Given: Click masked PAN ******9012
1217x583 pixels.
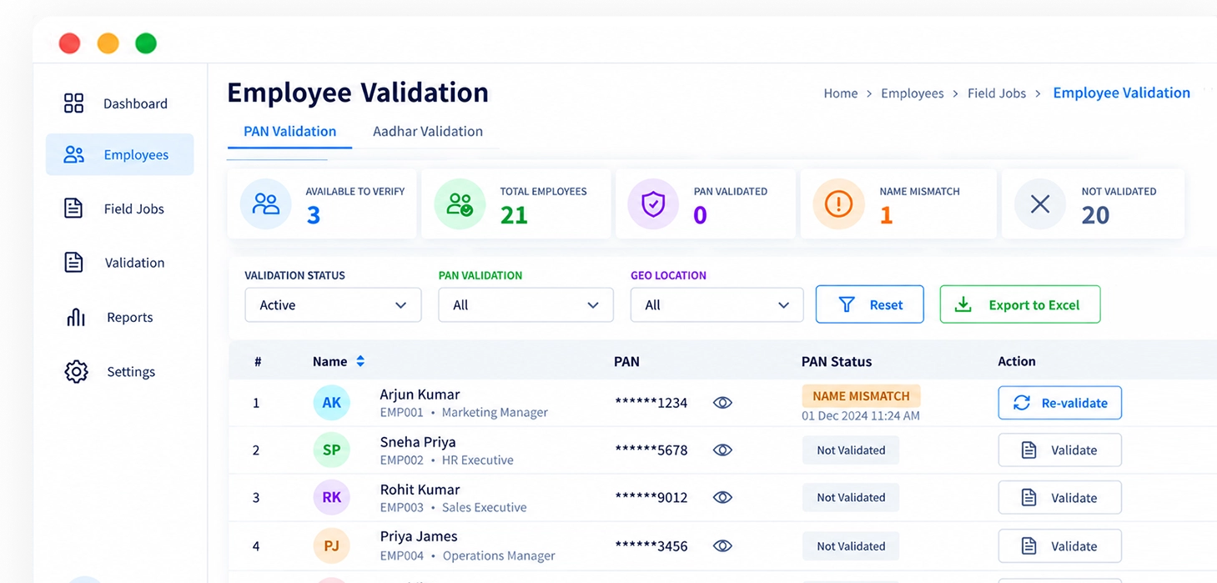Looking at the screenshot, I should (x=651, y=498).
